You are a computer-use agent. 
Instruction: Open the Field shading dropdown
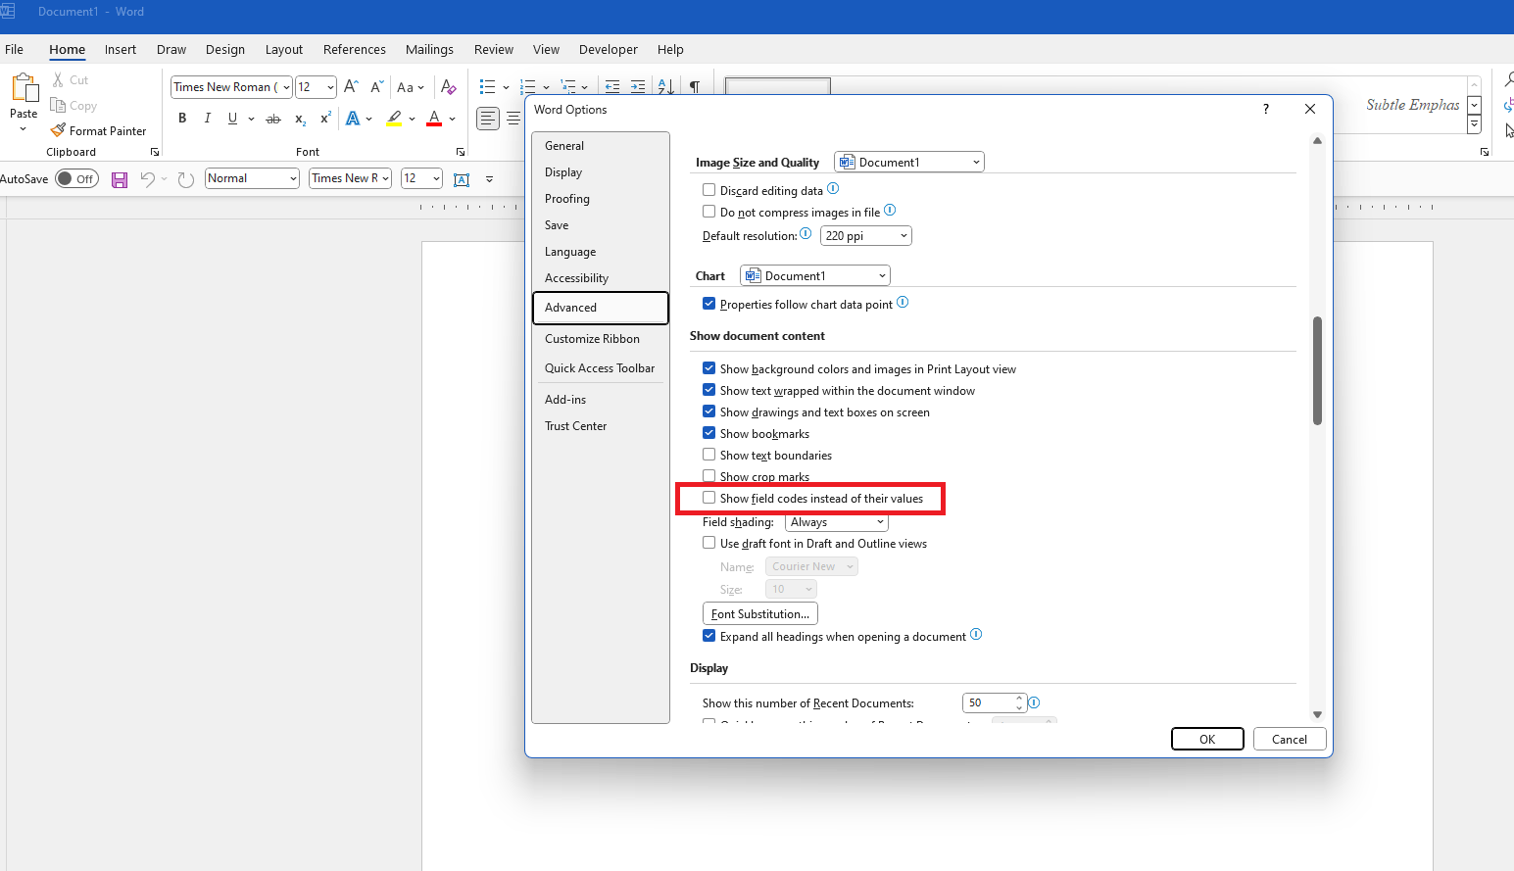click(x=836, y=521)
